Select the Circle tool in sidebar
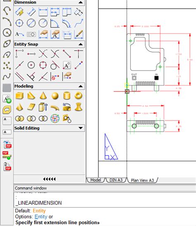Image resolution: width=196 pixels, height=226 pixels. click(7, 33)
